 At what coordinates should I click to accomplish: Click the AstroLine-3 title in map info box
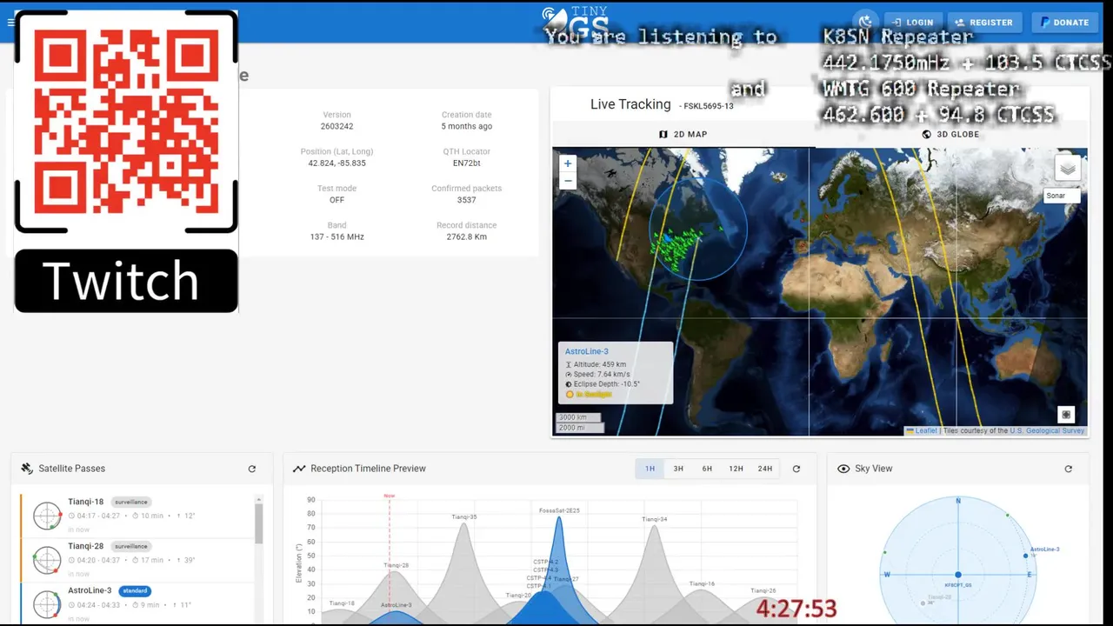[587, 351]
